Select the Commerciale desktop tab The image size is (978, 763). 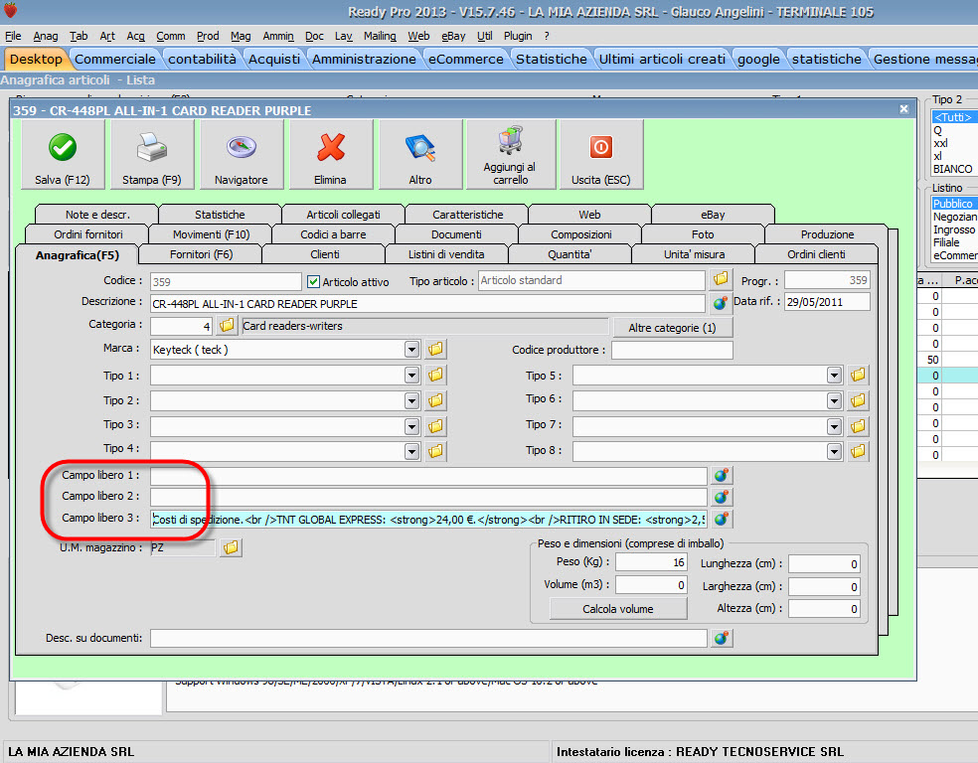(x=114, y=60)
